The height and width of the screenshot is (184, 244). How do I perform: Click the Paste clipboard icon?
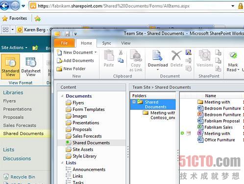(x=109, y=55)
